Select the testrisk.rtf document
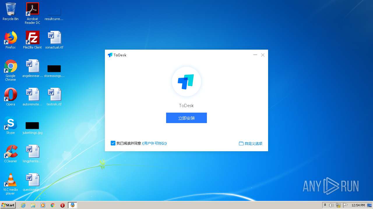This screenshot has height=209, width=373. (54, 97)
